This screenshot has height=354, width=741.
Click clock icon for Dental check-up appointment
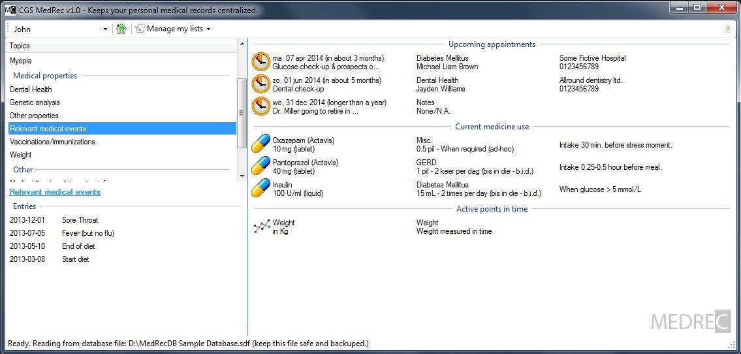point(261,84)
